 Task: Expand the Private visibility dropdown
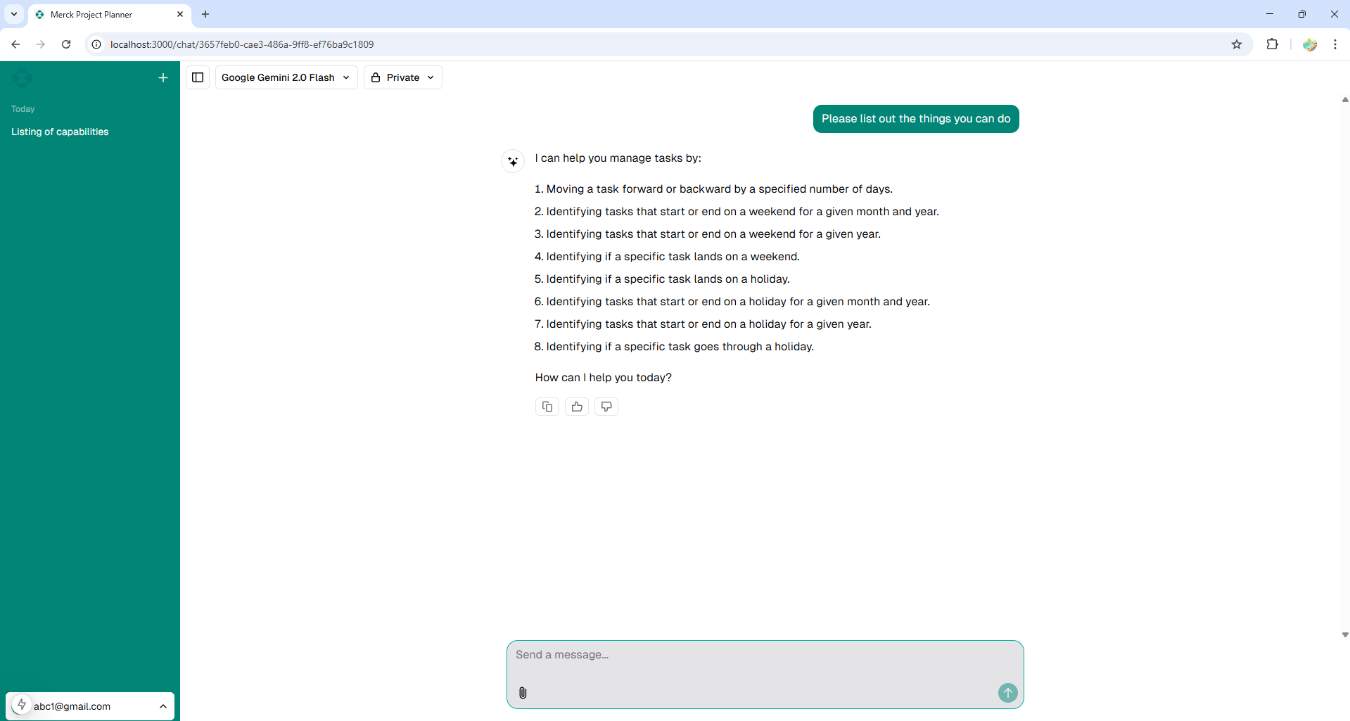[x=402, y=77]
